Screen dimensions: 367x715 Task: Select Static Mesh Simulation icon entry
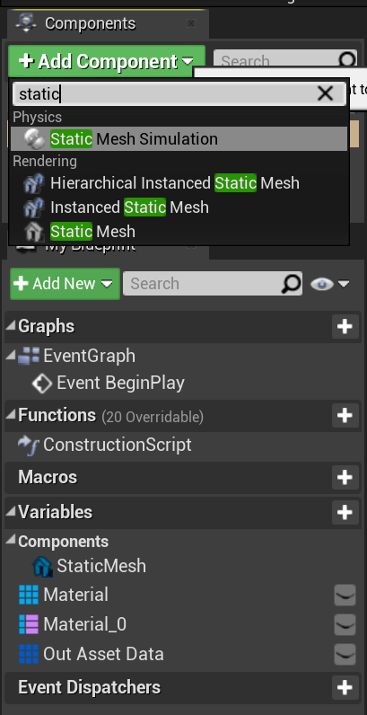coord(34,138)
